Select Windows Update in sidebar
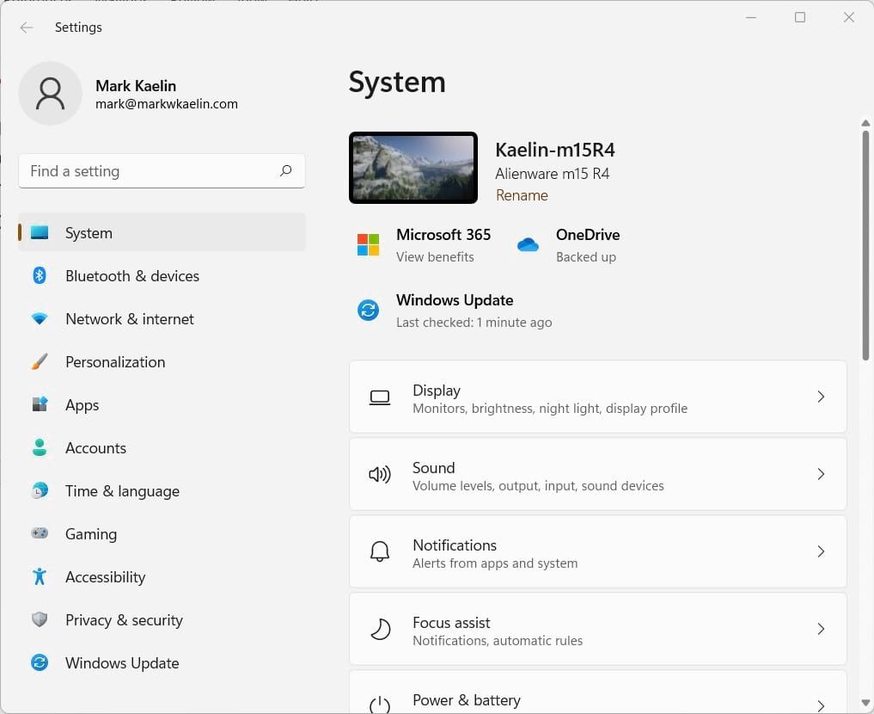 tap(122, 663)
